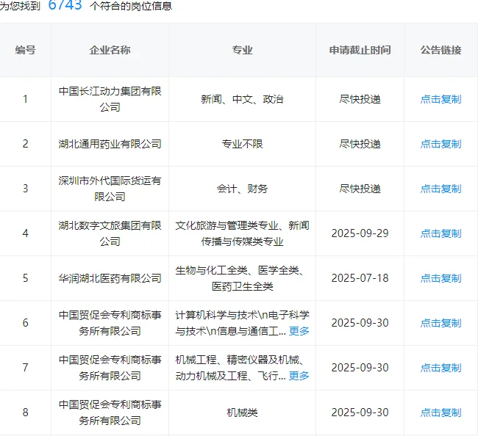This screenshot has width=478, height=436.
Task: Click deadline 2025-09-30 in row 6
Action: point(360,323)
